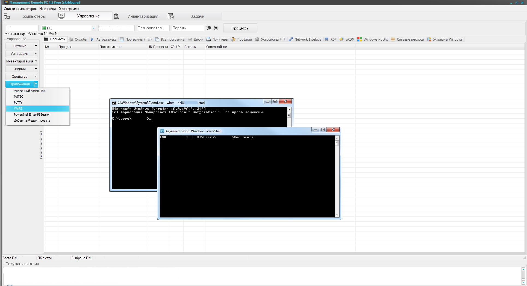The height and width of the screenshot is (286, 527).
Task: Expand the Активация dropdown arrow
Action: [36, 53]
